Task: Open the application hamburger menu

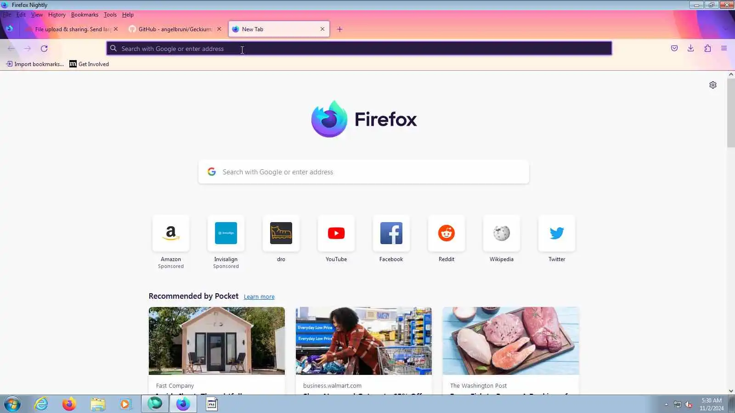Action: click(724, 48)
